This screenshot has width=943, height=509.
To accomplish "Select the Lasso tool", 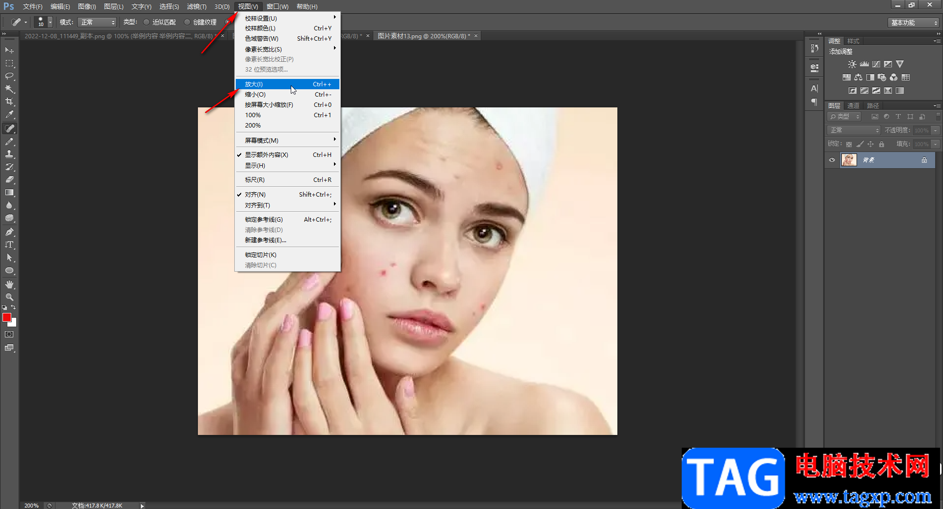I will tap(9, 76).
